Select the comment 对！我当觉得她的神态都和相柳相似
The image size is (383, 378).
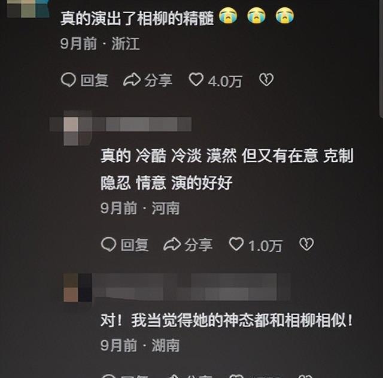[227, 320]
